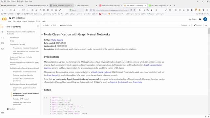Open the Code snippets sidebar icon

pos(2,38)
